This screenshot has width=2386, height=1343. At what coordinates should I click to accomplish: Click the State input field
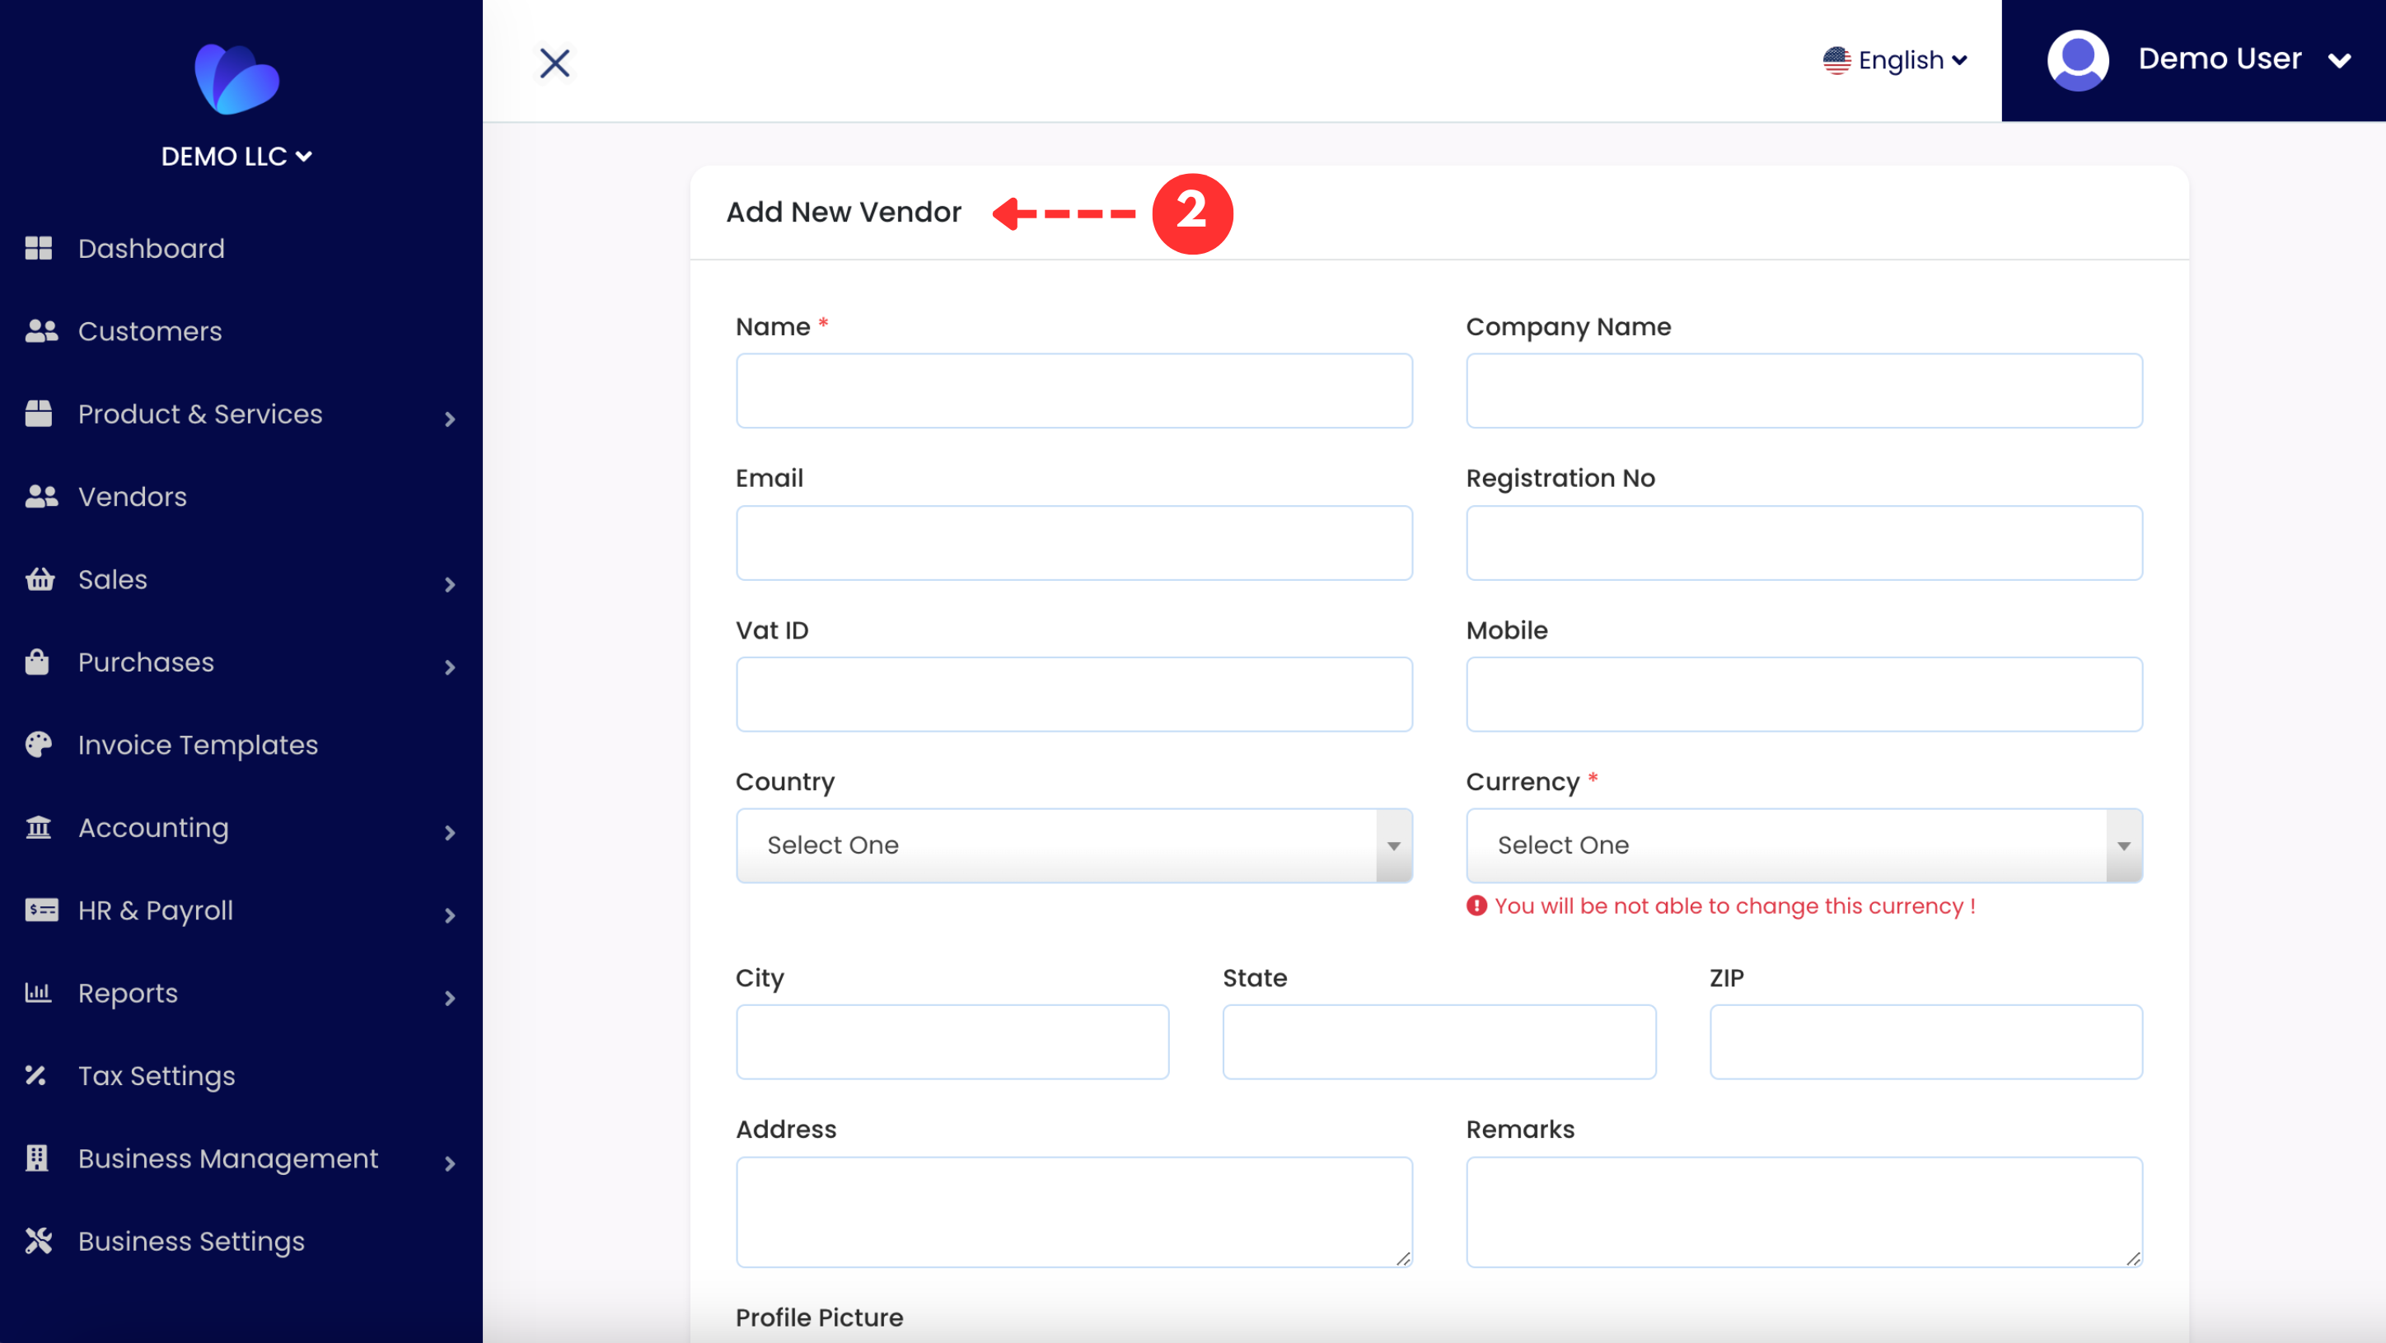[1439, 1041]
